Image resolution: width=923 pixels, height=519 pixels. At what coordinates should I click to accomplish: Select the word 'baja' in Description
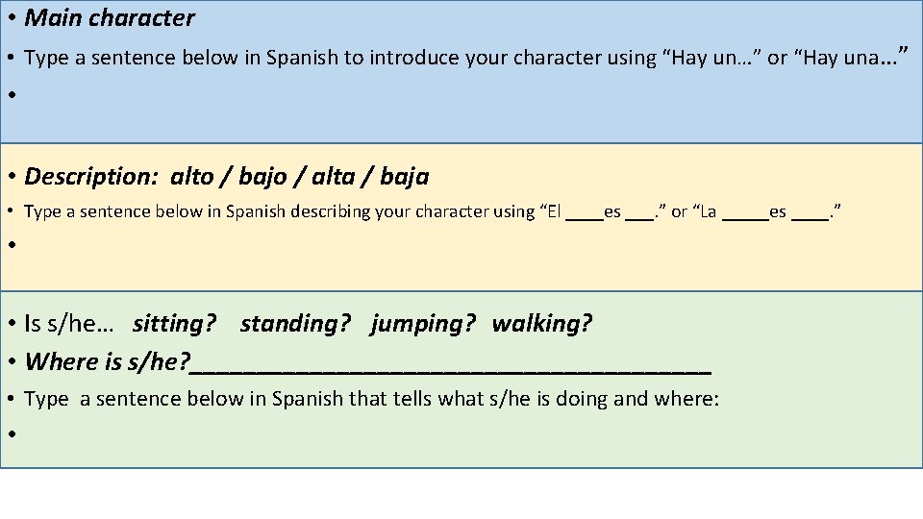click(x=405, y=177)
